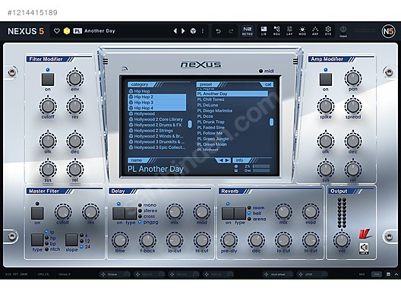Select ntch filter type option
Image resolution: width=401 pixels, height=301 pixels.
point(52,249)
